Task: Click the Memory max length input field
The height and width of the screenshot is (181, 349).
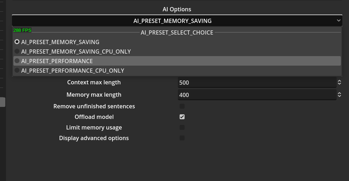Action: pos(255,95)
